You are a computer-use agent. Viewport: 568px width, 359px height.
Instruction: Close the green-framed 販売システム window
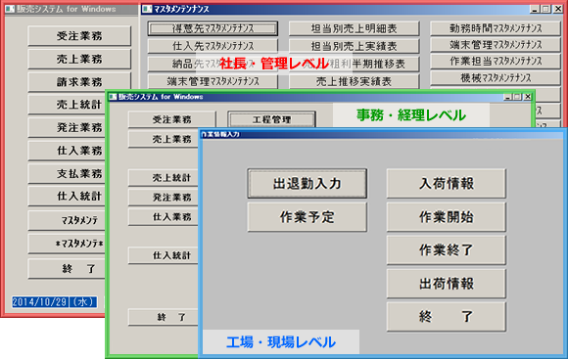coord(528,97)
